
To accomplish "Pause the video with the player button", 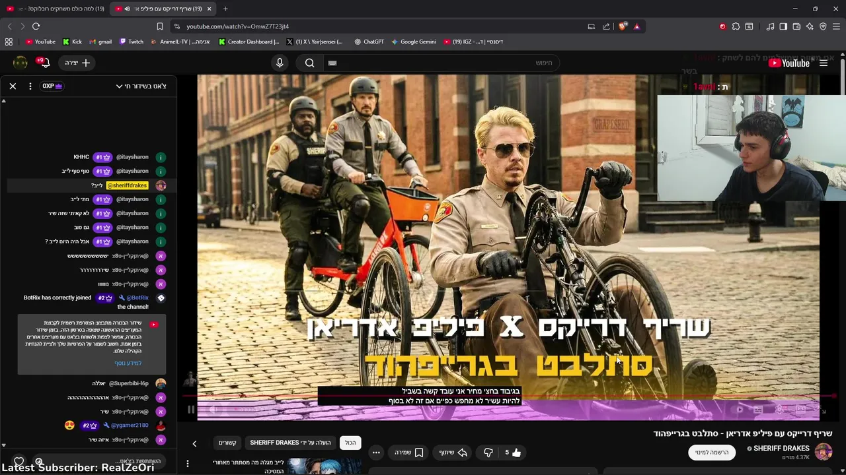I will point(190,410).
